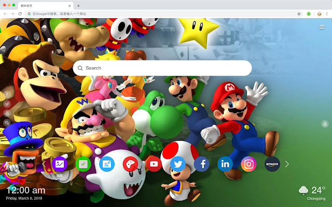
Task: Open the Twitter shortcut in dock
Action: tap(178, 164)
